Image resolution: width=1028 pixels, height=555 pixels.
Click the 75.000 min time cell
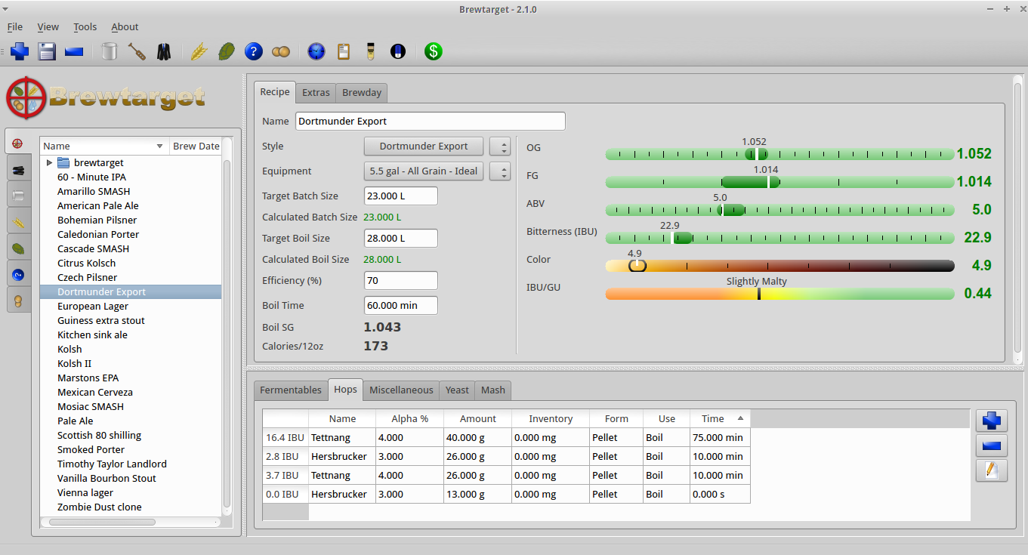pyautogui.click(x=720, y=437)
